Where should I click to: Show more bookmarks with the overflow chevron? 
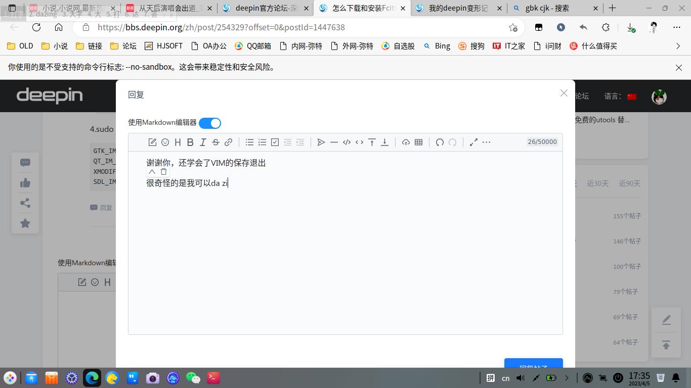tap(678, 46)
